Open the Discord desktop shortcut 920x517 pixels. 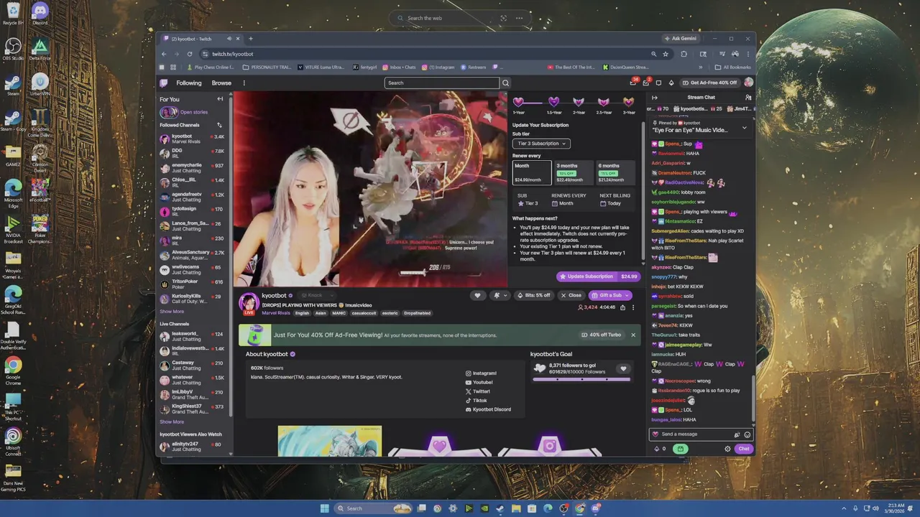point(40,13)
